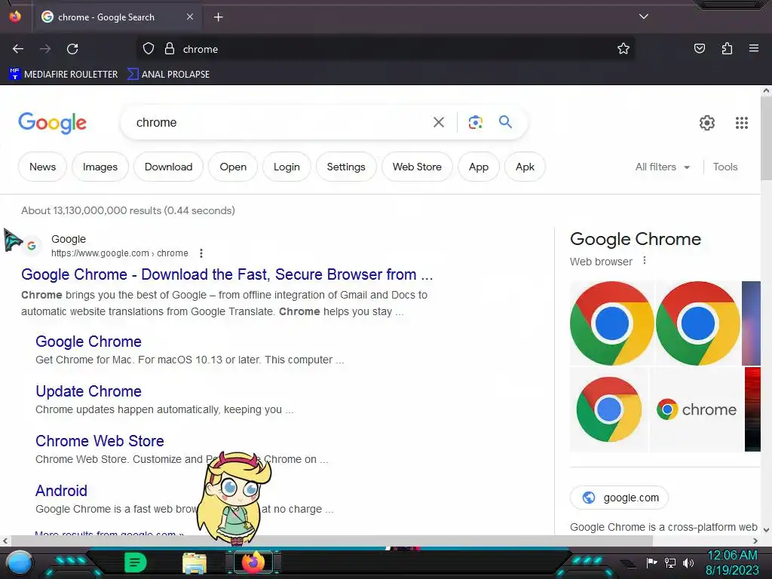Open Google Chrome - Download the Fast result
Image resolution: width=772 pixels, height=579 pixels.
(x=227, y=274)
